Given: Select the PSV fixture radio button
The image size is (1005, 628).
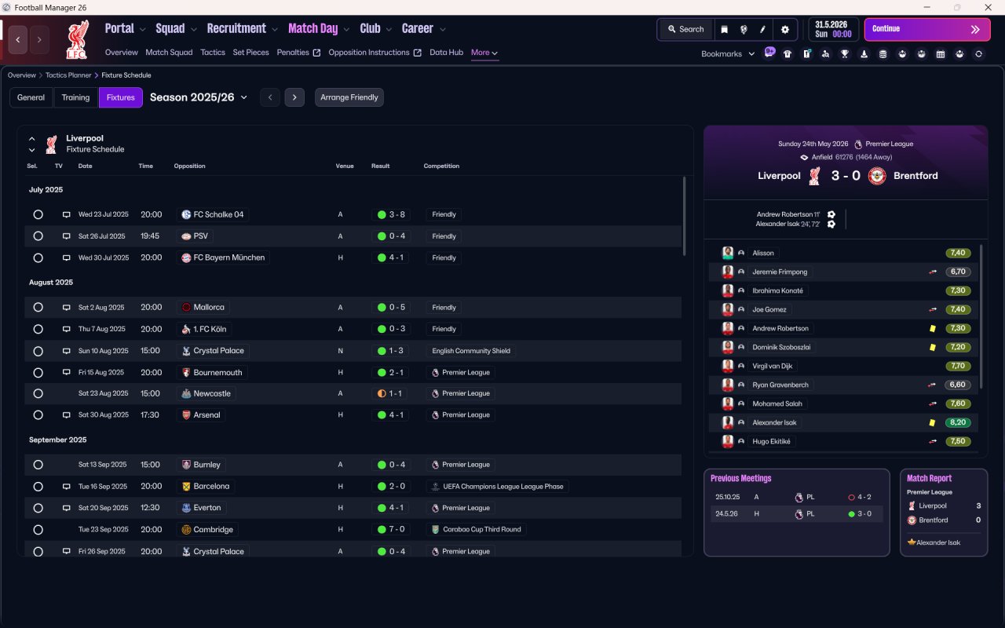Looking at the screenshot, I should click(x=38, y=236).
